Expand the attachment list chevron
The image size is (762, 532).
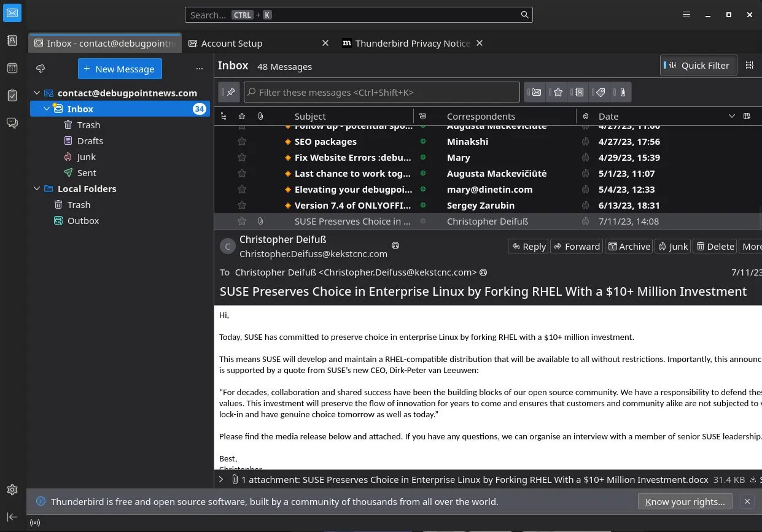click(221, 479)
